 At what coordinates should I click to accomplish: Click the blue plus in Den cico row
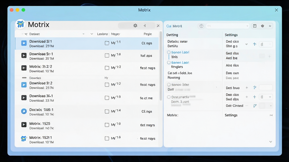(x=255, y=97)
